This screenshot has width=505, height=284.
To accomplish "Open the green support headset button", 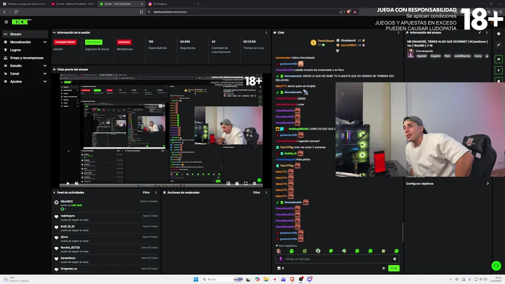I will point(496,266).
